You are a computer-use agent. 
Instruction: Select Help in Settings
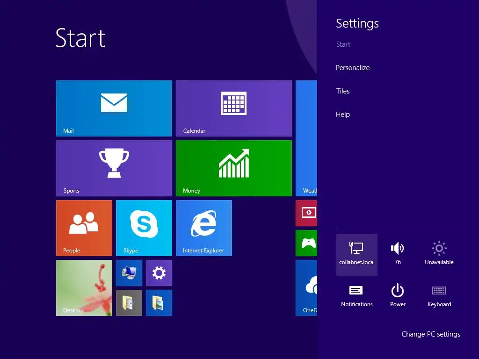tap(343, 115)
